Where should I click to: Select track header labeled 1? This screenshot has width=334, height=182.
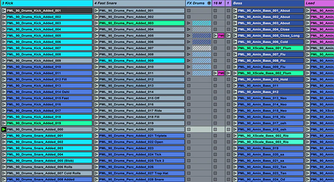(x=228, y=3)
